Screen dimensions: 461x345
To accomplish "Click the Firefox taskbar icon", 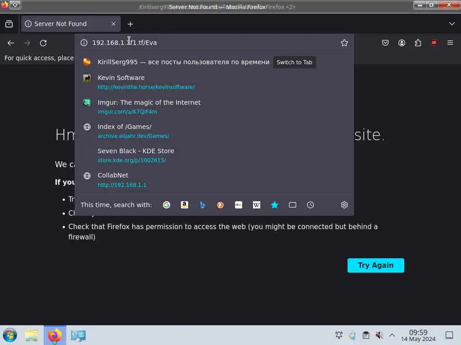I will point(55,335).
